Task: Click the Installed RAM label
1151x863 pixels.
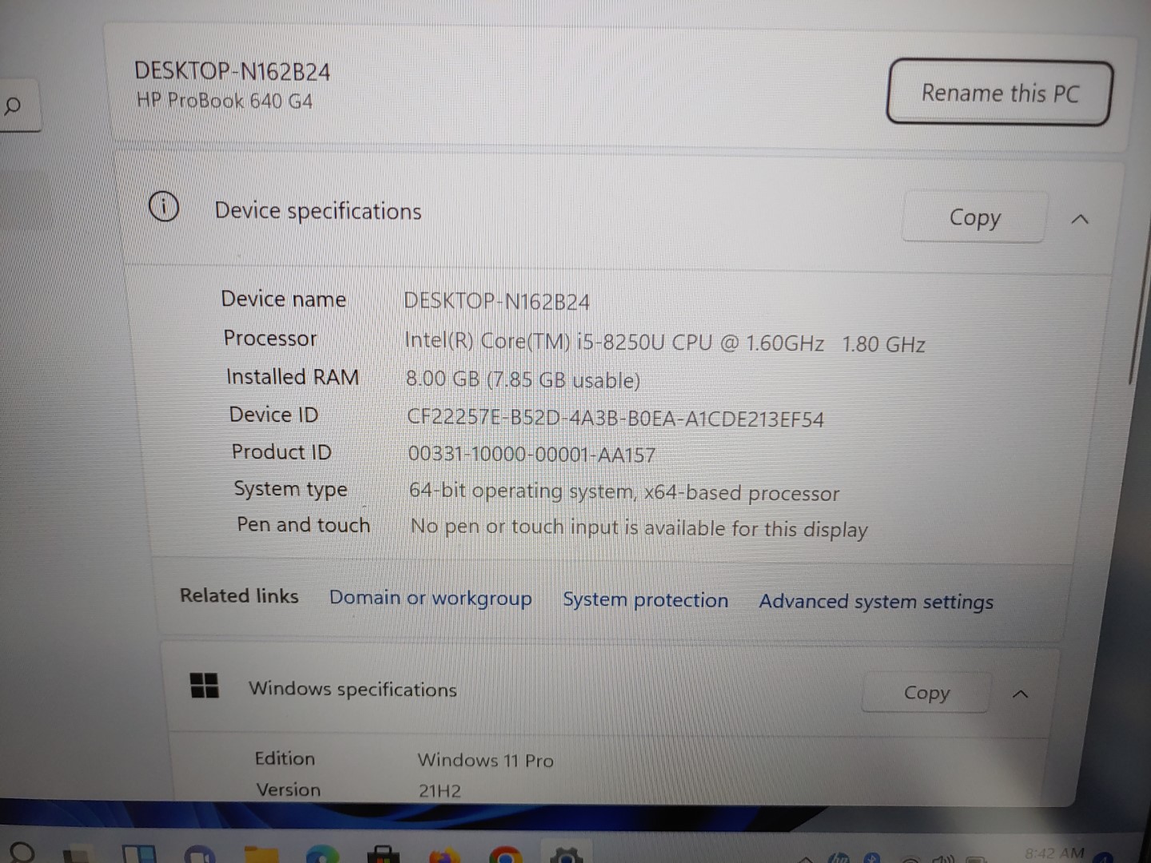Action: [x=293, y=376]
